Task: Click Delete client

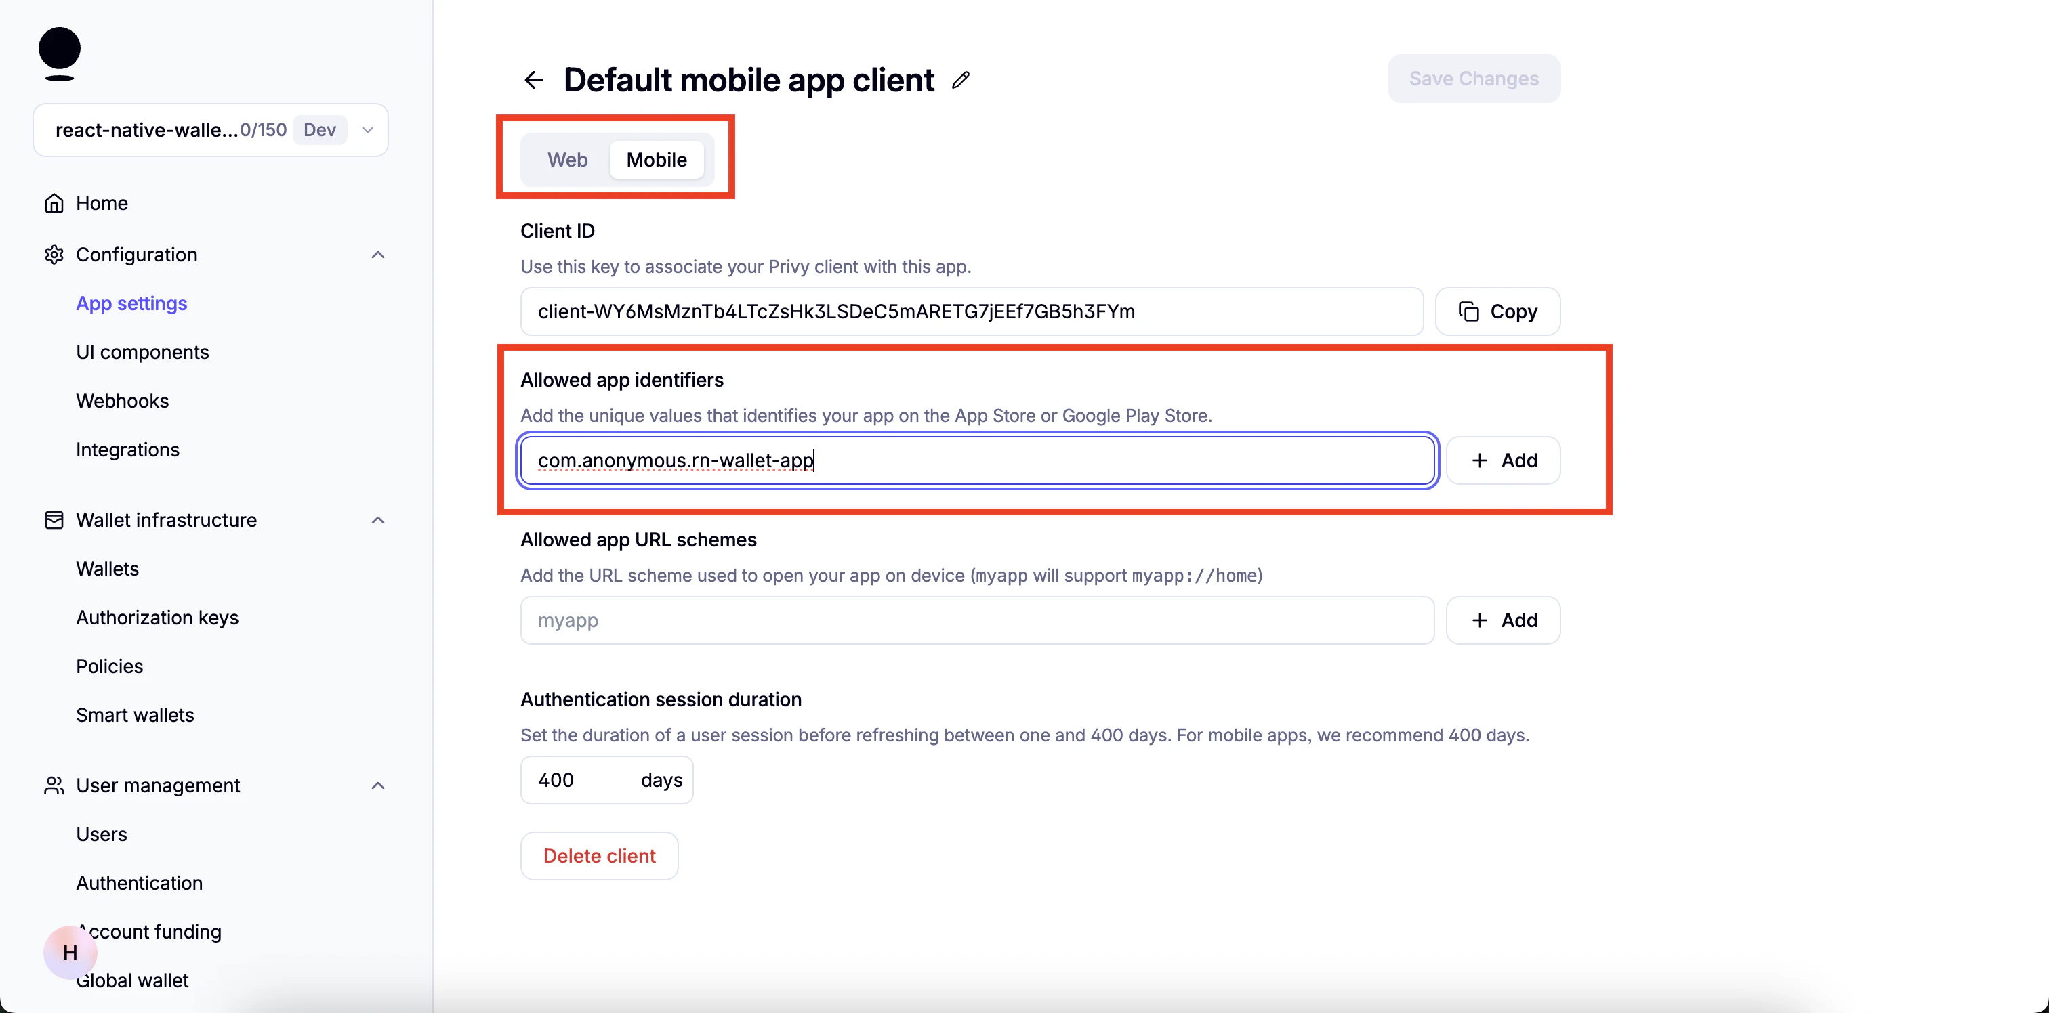Action: [x=599, y=855]
